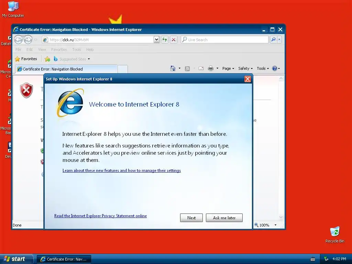Click the RSS Feeds icon
This screenshot has width=352, height=264.
(187, 69)
